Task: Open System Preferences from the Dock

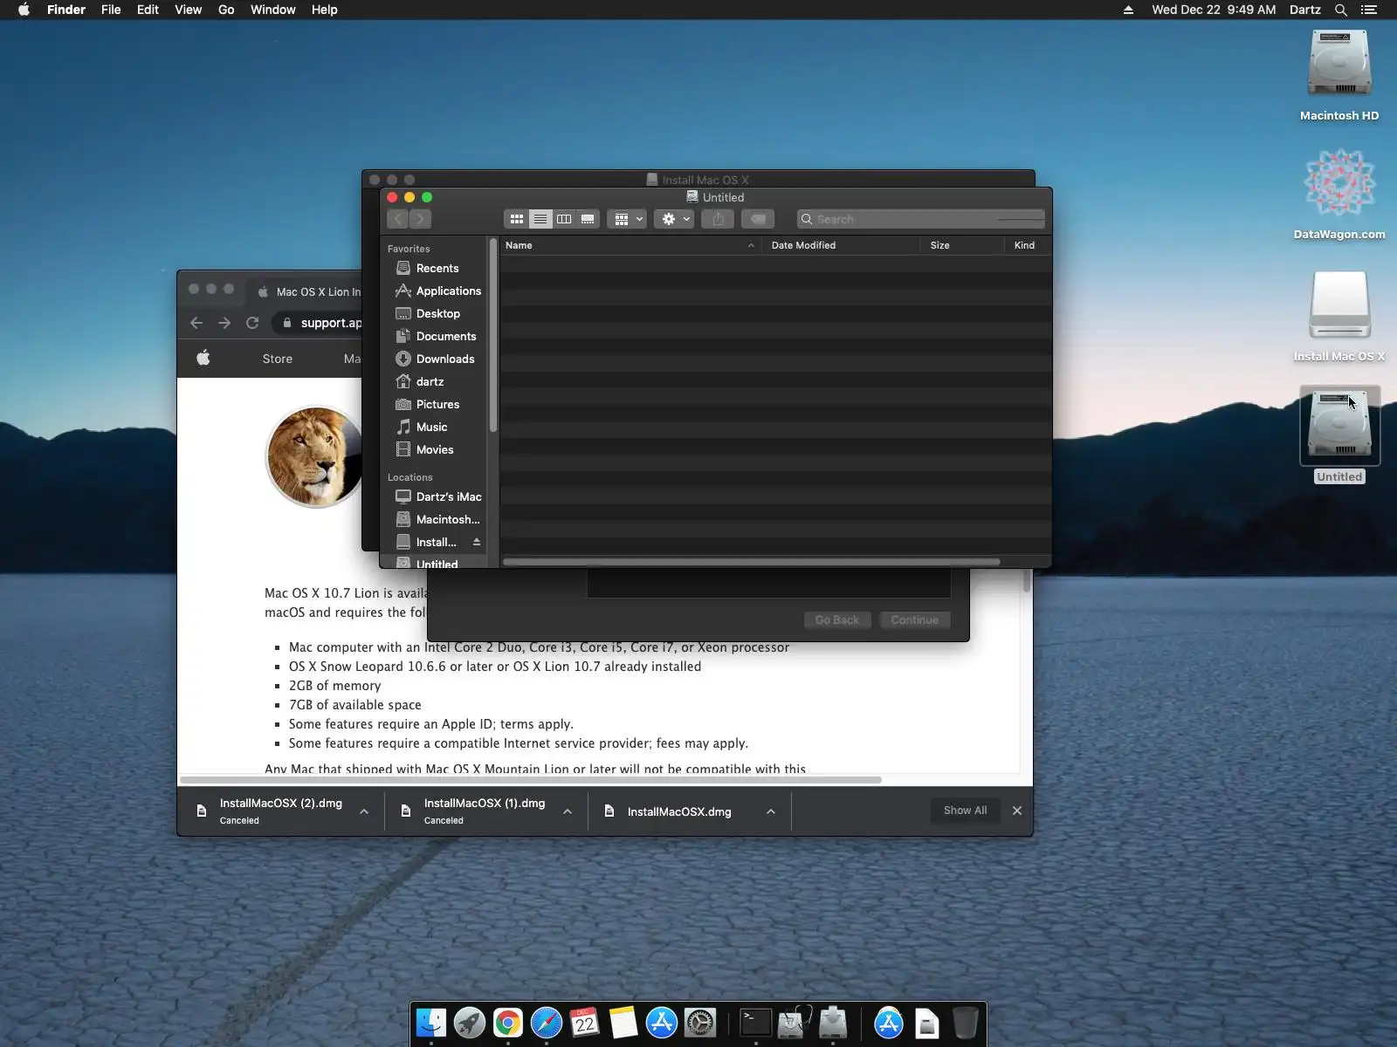Action: click(700, 1023)
